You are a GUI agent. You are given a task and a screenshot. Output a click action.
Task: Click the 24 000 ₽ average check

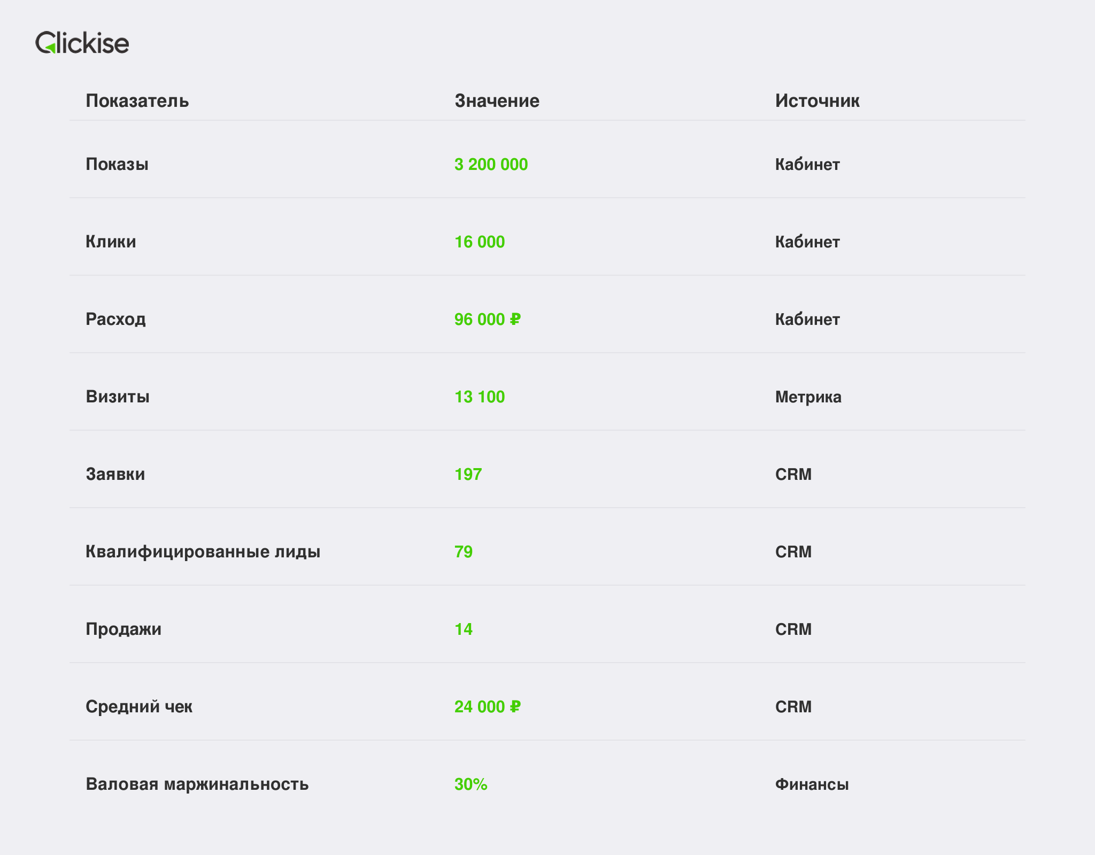click(488, 706)
